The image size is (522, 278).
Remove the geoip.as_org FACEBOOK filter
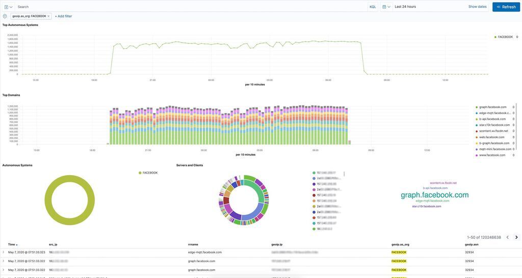[x=48, y=16]
